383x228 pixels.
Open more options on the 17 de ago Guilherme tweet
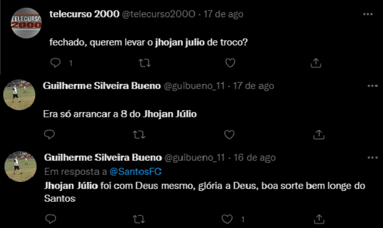[372, 85]
